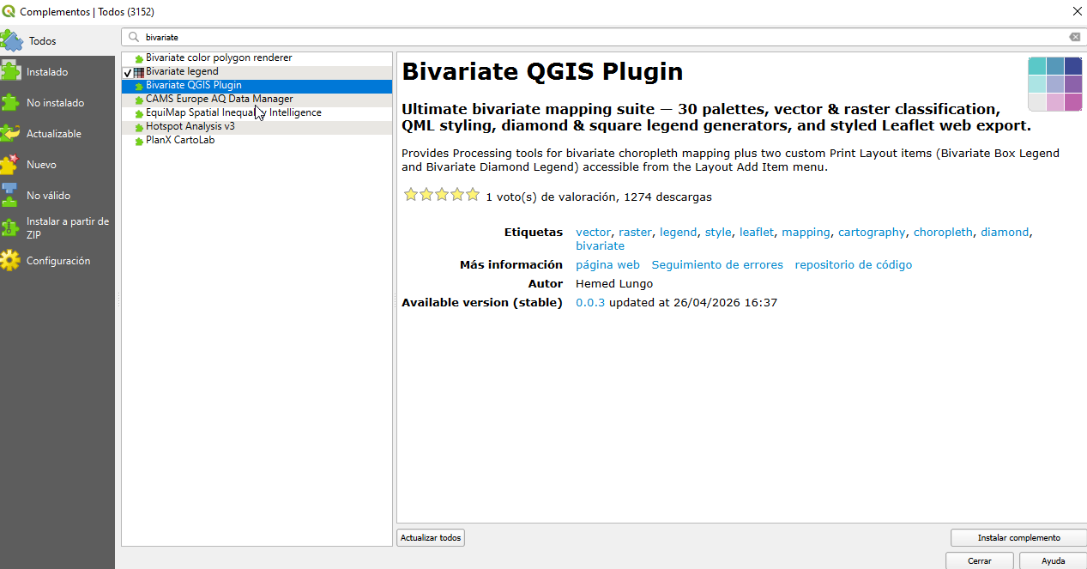1087x569 pixels.
Task: Click the Cerrar button
Action: pyautogui.click(x=979, y=560)
